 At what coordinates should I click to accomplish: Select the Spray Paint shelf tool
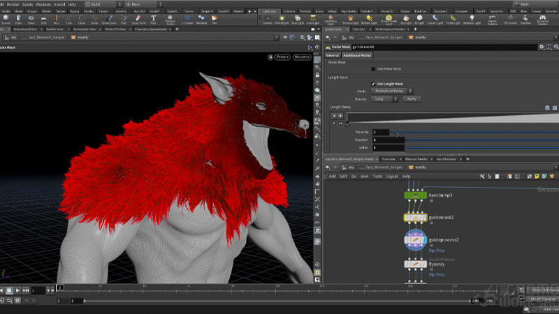[138, 20]
